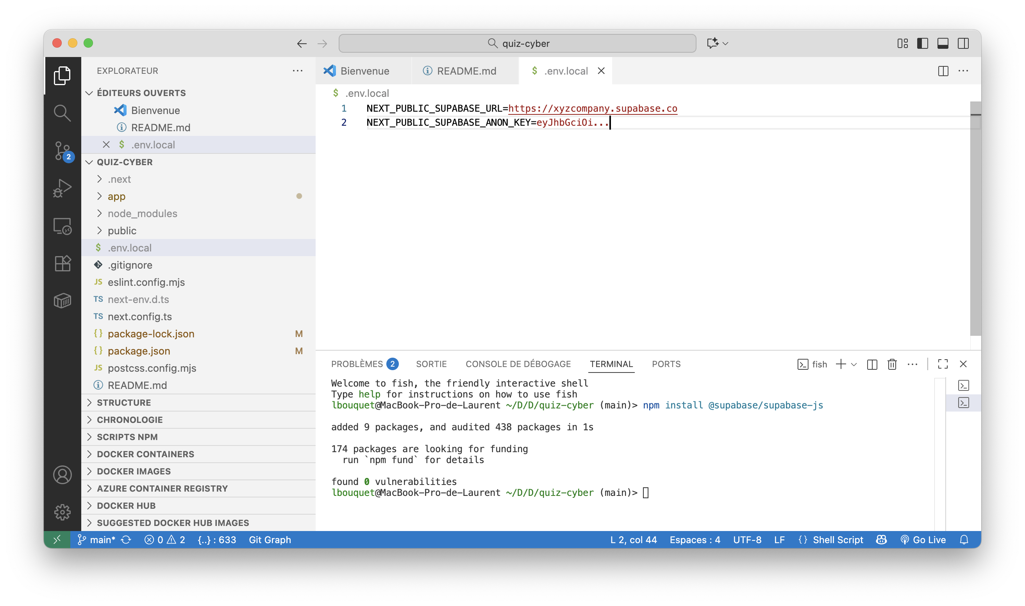Click Shell Script language mode in status bar

pos(837,540)
